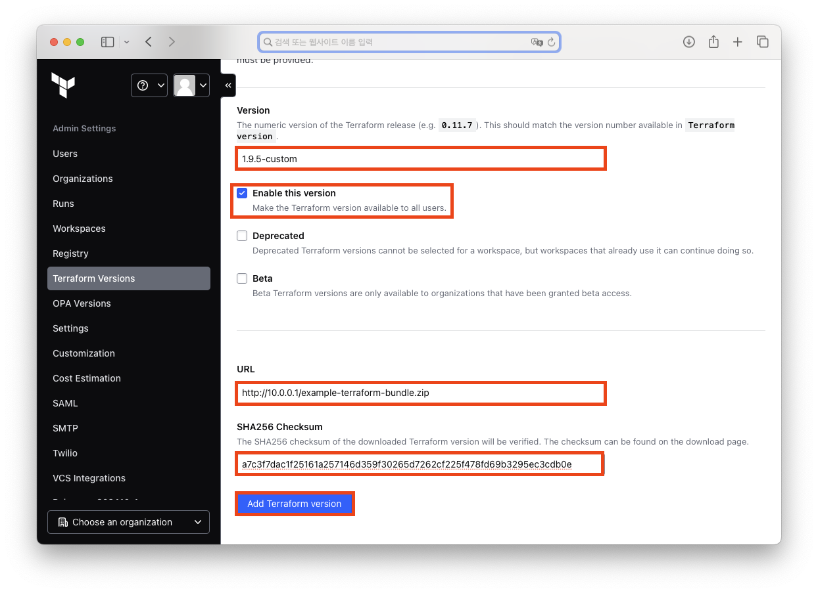Click Add Terraform version button

click(x=295, y=504)
